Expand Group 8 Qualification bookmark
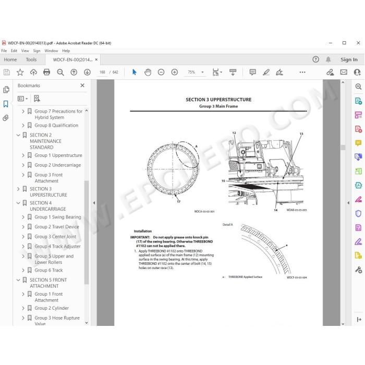Image resolution: width=365 pixels, height=365 pixels. coord(23,125)
